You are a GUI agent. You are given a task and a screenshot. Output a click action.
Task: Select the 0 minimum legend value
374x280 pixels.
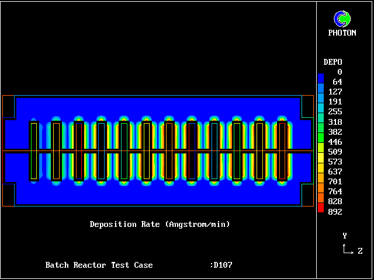pos(340,72)
